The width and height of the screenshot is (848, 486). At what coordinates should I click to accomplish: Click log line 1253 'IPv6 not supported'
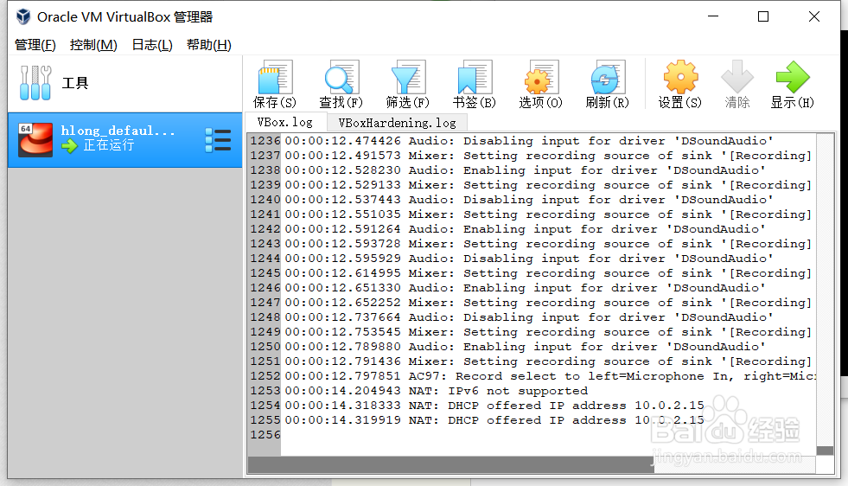point(436,391)
